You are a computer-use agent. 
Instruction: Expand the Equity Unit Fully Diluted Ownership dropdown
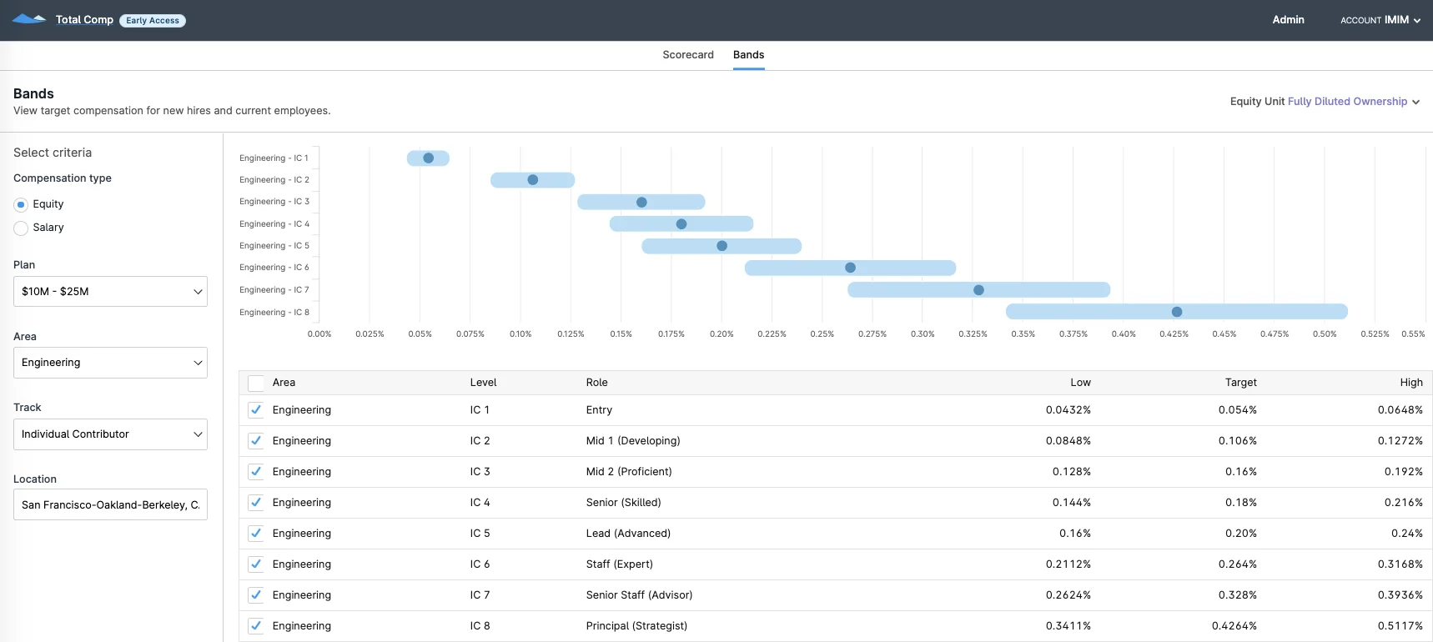pyautogui.click(x=1325, y=102)
